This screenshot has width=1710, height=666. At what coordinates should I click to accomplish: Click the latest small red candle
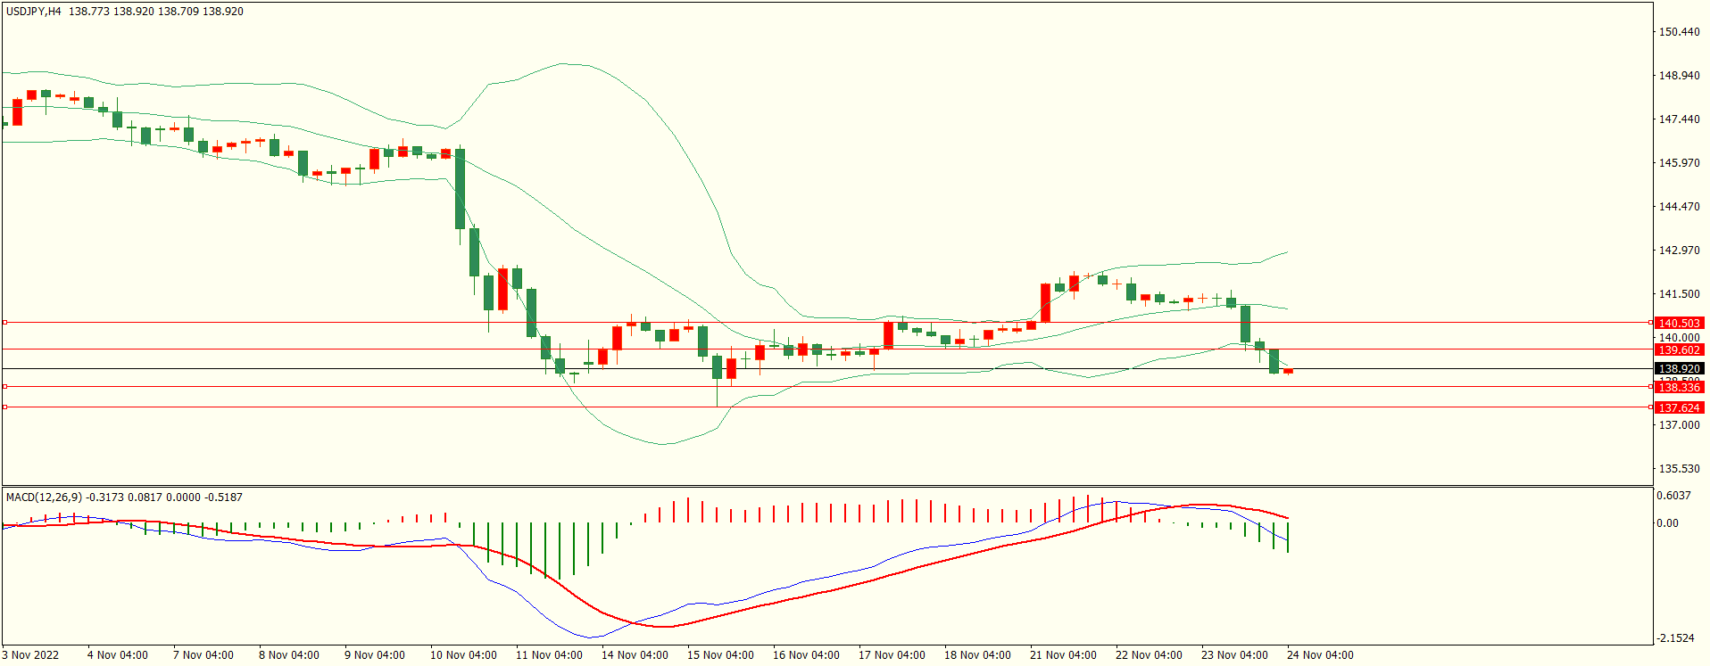pyautogui.click(x=1288, y=371)
